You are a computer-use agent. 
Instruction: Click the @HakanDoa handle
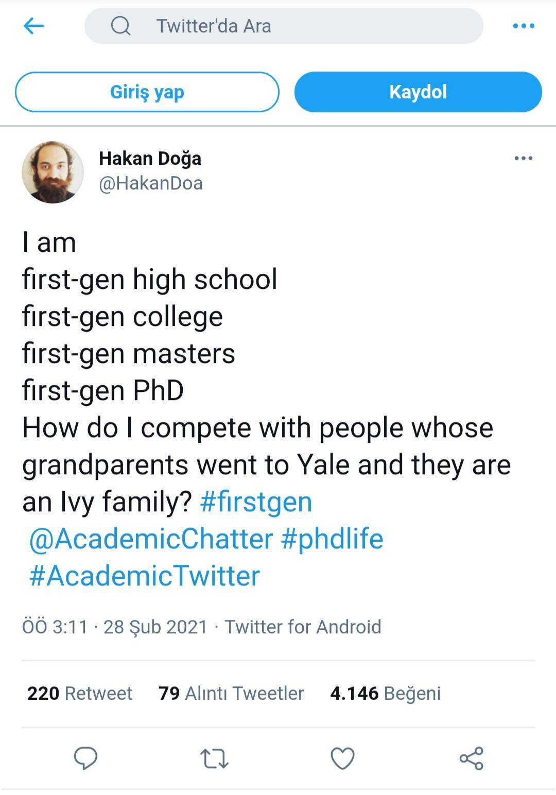pos(151,183)
